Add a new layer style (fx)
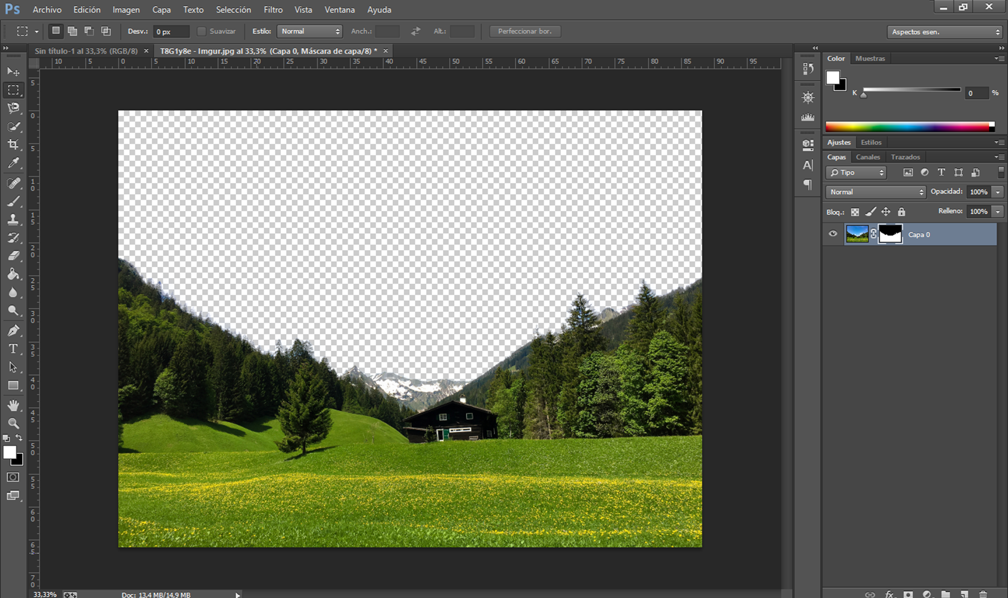Screen dimensions: 1008x598 tap(889, 594)
